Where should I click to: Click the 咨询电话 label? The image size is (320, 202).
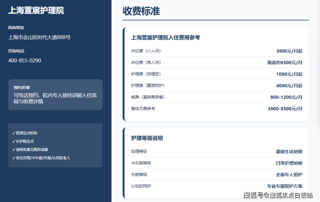(x=16, y=51)
